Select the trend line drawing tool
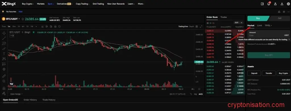The image size is (291, 111). 4,38
